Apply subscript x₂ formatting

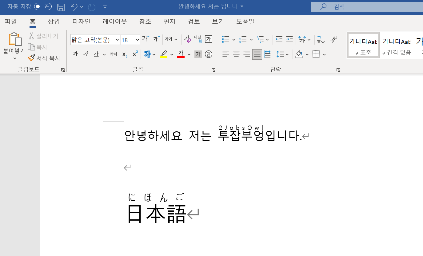tap(125, 54)
